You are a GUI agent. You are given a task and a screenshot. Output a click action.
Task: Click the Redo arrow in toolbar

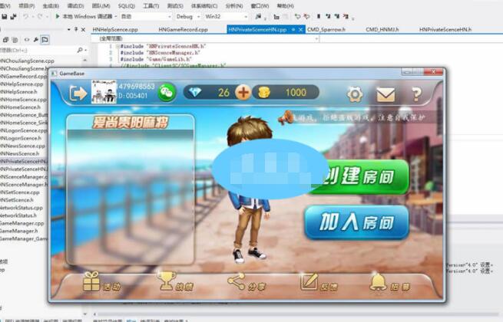click(x=40, y=16)
